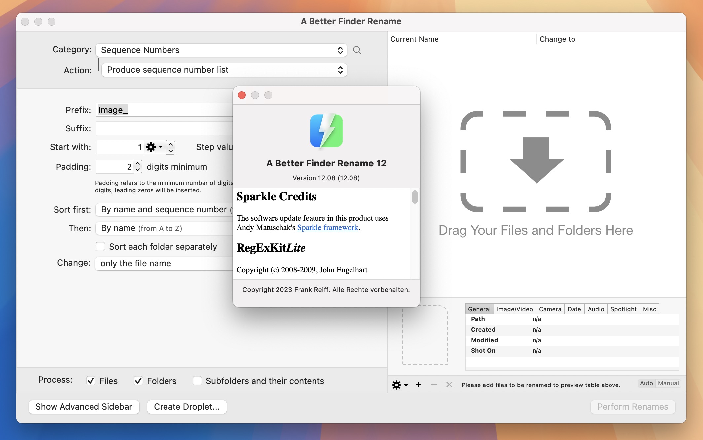Toggle the Folders checkbox
The image size is (703, 440).
(x=138, y=381)
